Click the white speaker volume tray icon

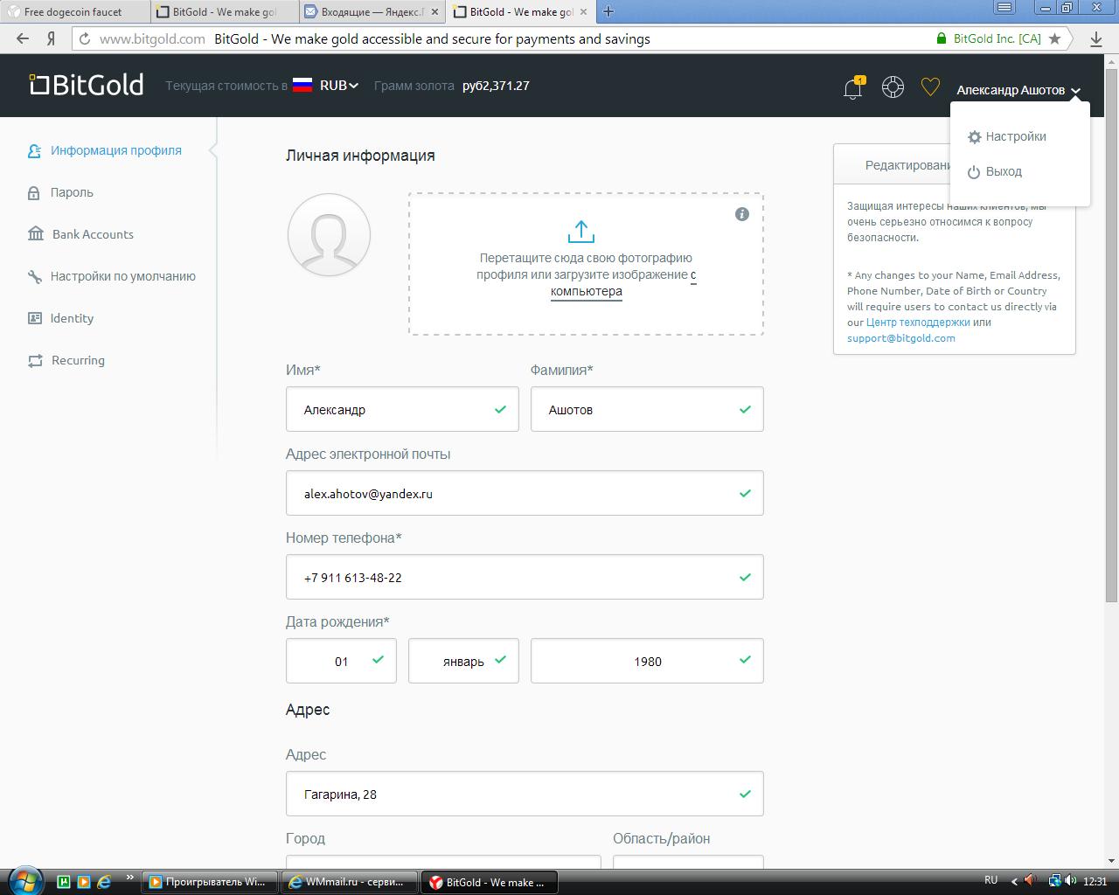coord(1072,881)
